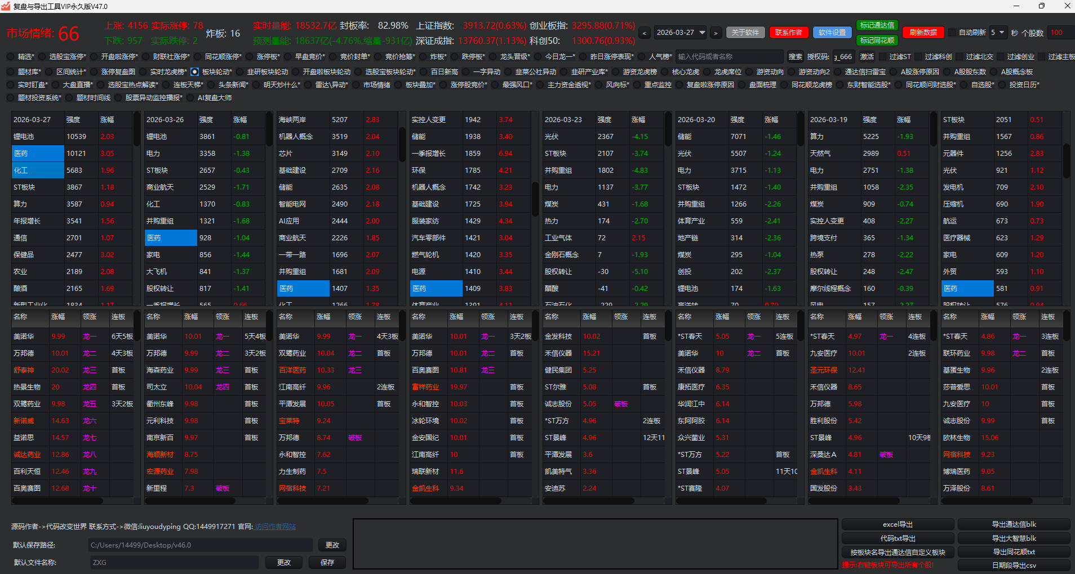Go to the previous date with the left arrow

645,33
